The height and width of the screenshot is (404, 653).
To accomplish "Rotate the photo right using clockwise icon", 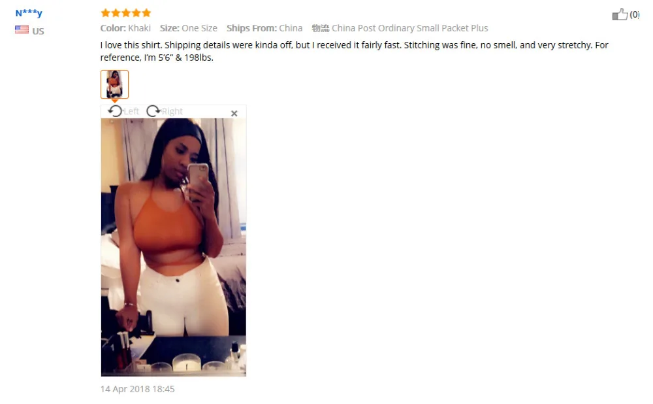I will [153, 111].
